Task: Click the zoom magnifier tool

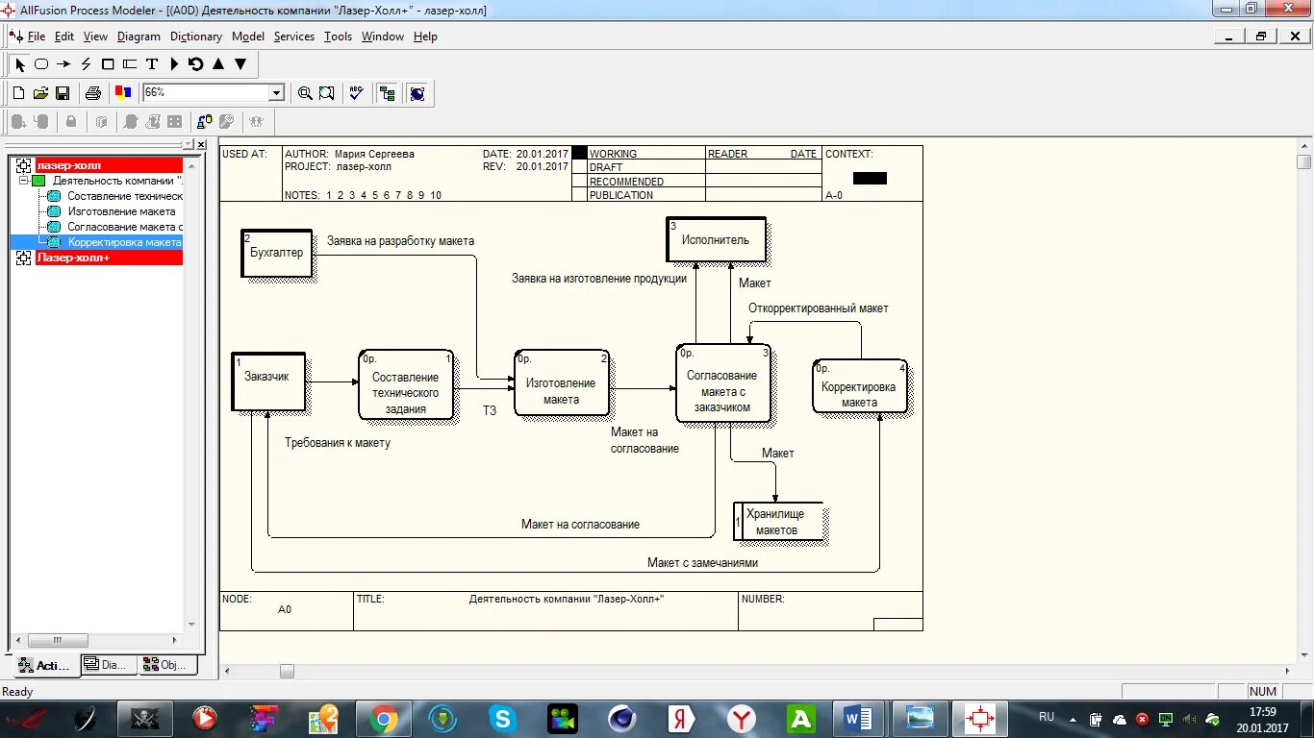Action: tap(305, 93)
